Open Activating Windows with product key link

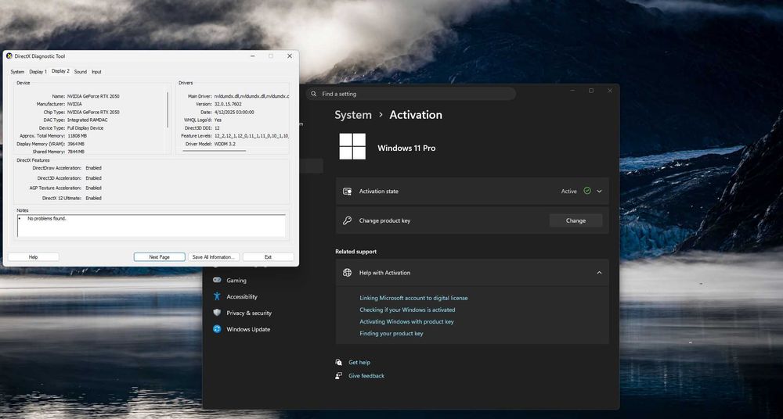pyautogui.click(x=406, y=322)
